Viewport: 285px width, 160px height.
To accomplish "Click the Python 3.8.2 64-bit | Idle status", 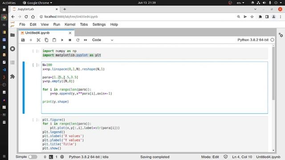I will 89,157.
